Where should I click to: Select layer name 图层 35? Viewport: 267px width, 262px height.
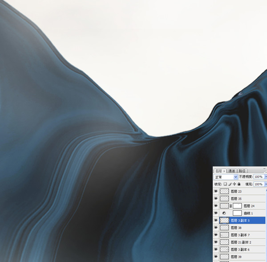coord(236,199)
